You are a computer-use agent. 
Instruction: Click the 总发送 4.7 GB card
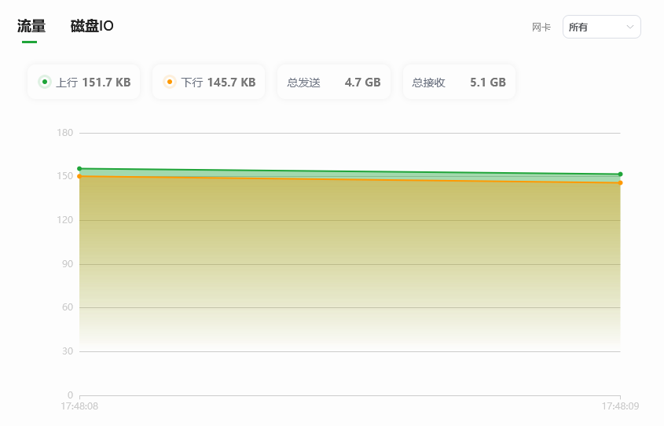[x=334, y=83]
